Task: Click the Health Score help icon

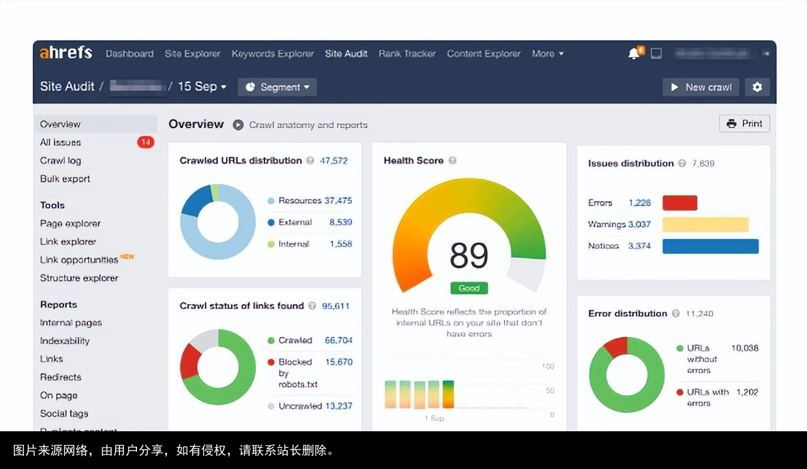Action: [453, 160]
